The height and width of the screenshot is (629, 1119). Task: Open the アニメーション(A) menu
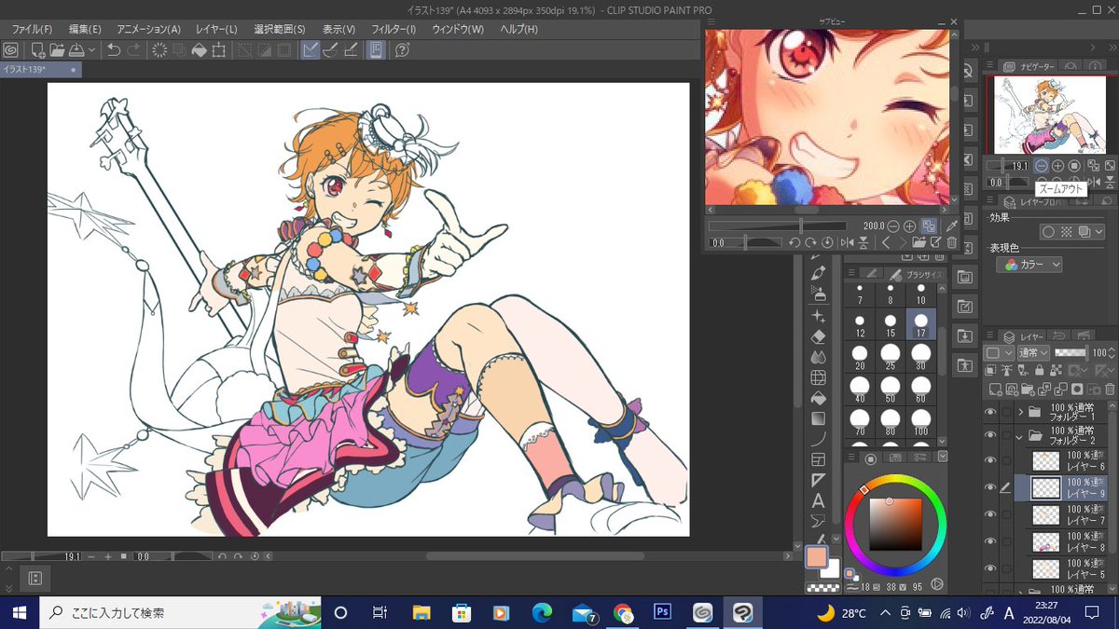tap(149, 29)
